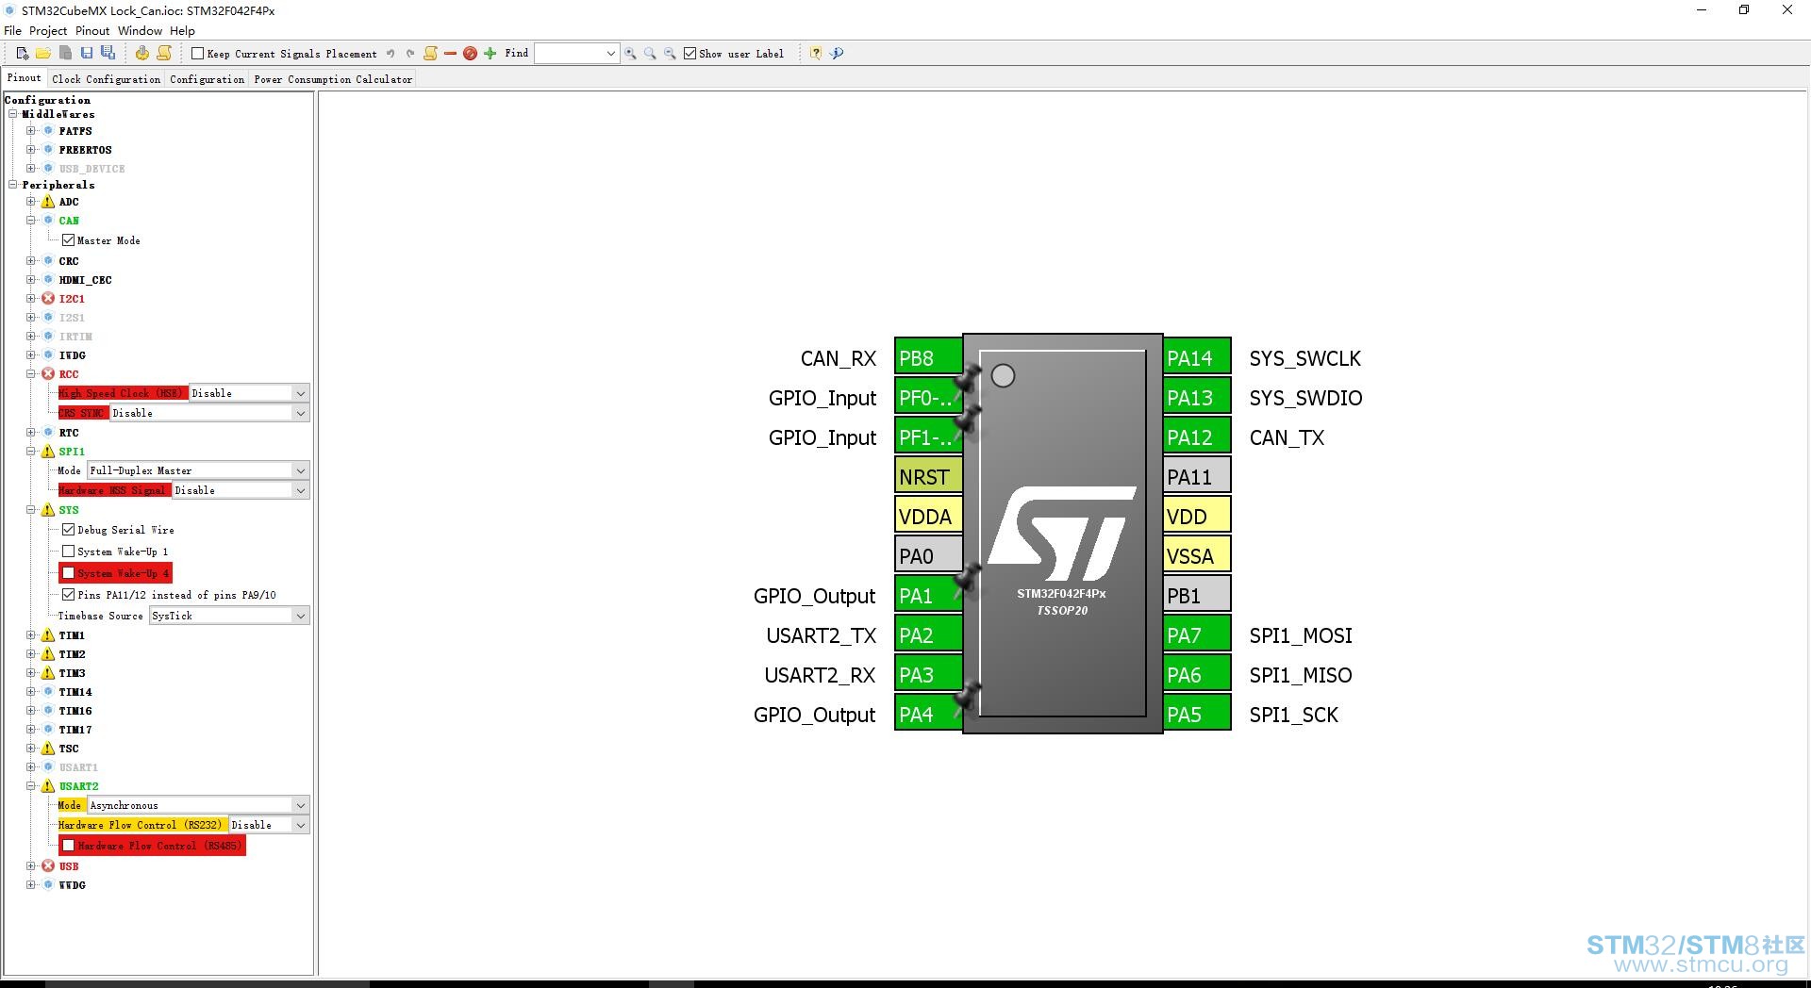The image size is (1811, 988).
Task: Open the SPI1 Mode dropdown
Action: (x=198, y=470)
